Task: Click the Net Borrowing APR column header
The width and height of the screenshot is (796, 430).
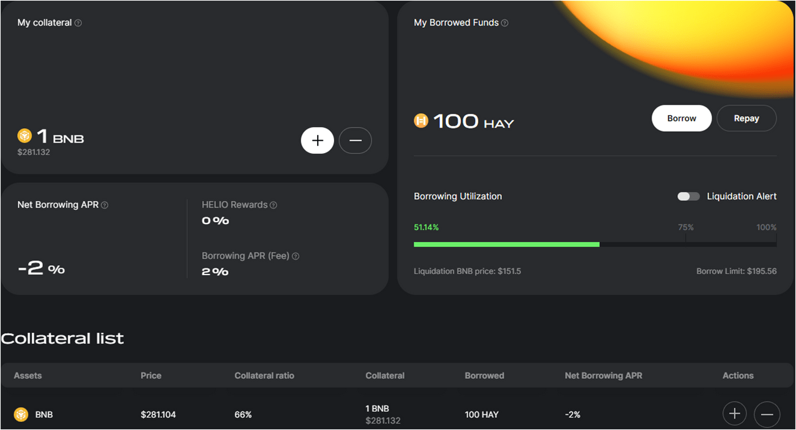Action: click(x=603, y=376)
